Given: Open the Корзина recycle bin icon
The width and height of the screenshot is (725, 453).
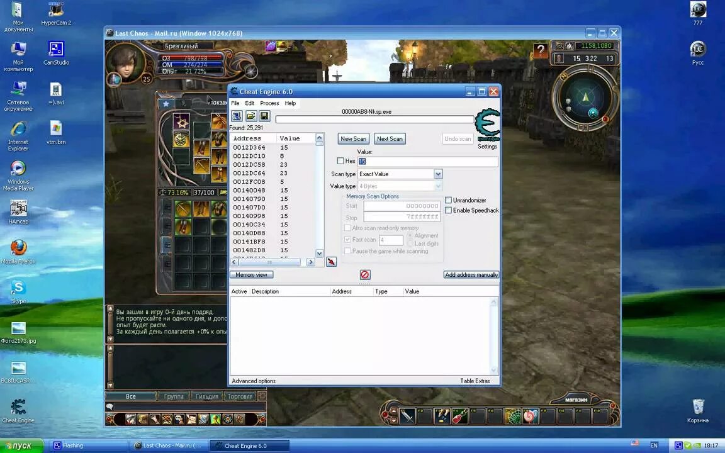Looking at the screenshot, I should point(698,411).
